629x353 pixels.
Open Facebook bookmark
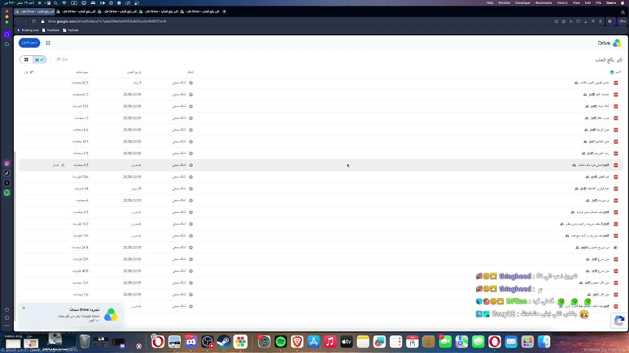click(x=51, y=30)
